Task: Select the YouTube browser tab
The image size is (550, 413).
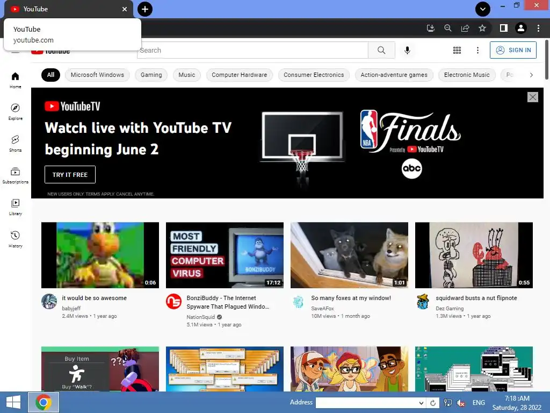Action: 68,9
